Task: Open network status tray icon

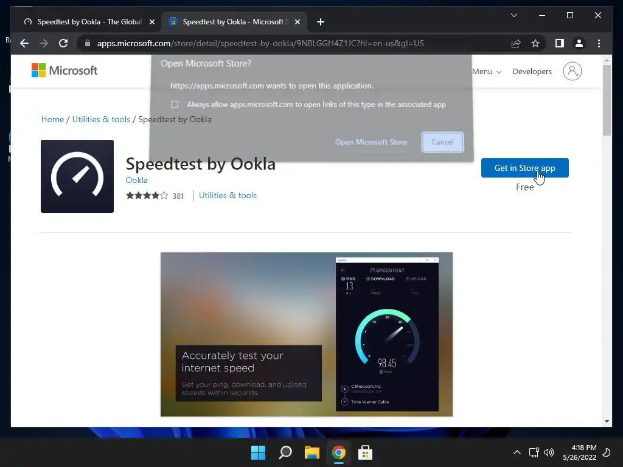Action: pos(534,452)
